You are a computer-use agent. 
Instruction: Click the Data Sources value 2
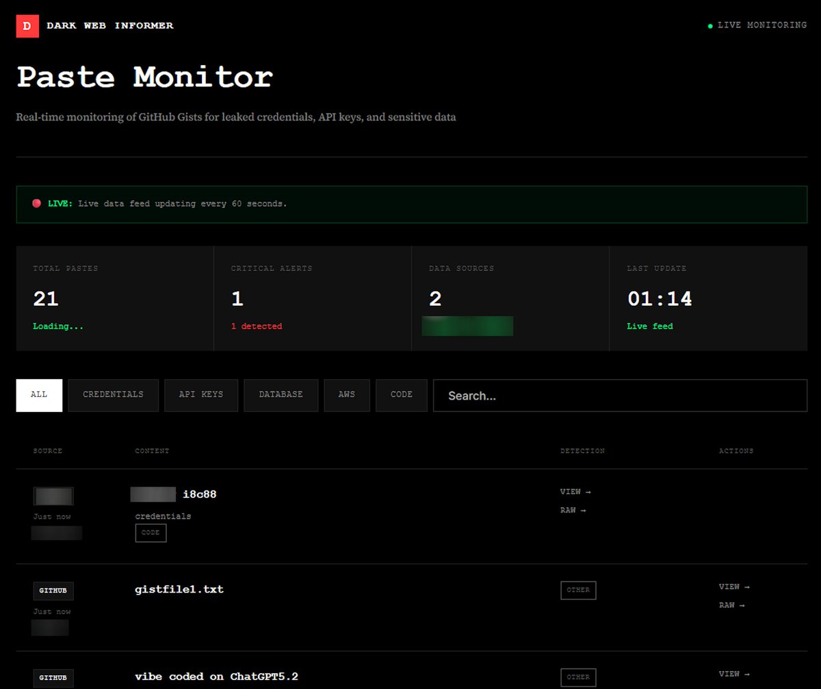435,299
